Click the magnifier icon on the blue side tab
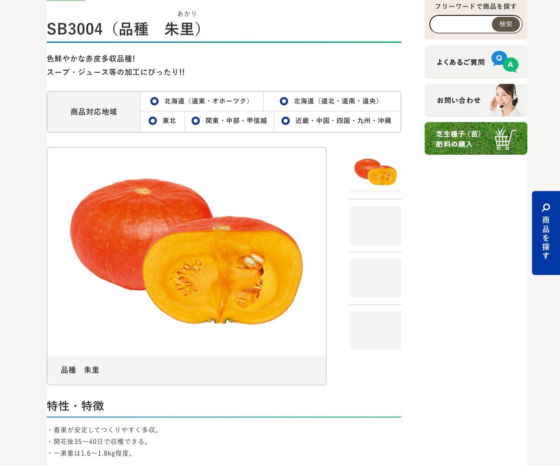 click(x=546, y=208)
